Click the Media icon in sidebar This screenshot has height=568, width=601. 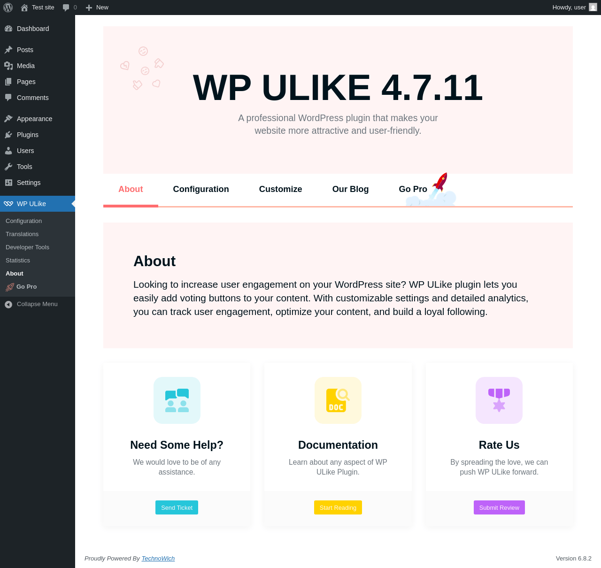tap(8, 66)
